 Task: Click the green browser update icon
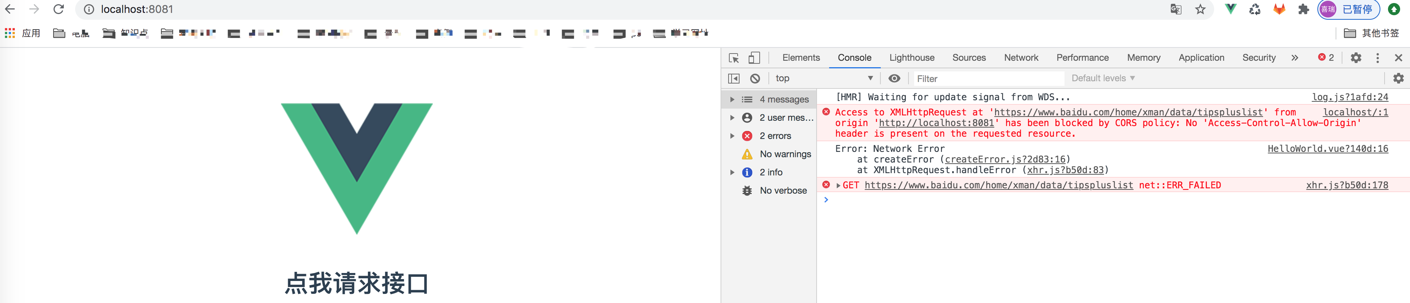(1394, 9)
